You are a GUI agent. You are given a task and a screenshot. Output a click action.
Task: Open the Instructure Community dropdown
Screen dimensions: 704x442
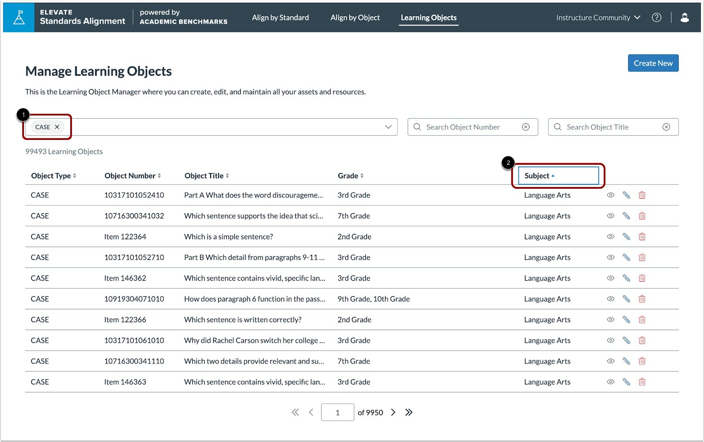[x=598, y=17]
